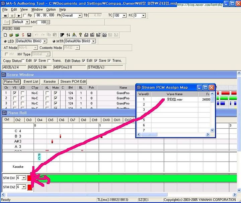Open the Ph Overall dropdown
The width and height of the screenshot is (241, 203).
tap(80, 15)
